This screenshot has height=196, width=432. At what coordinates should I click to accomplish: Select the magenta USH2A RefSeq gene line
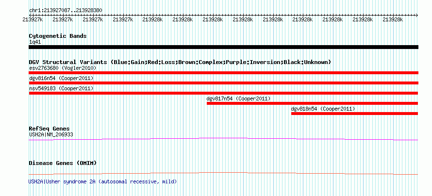223,139
